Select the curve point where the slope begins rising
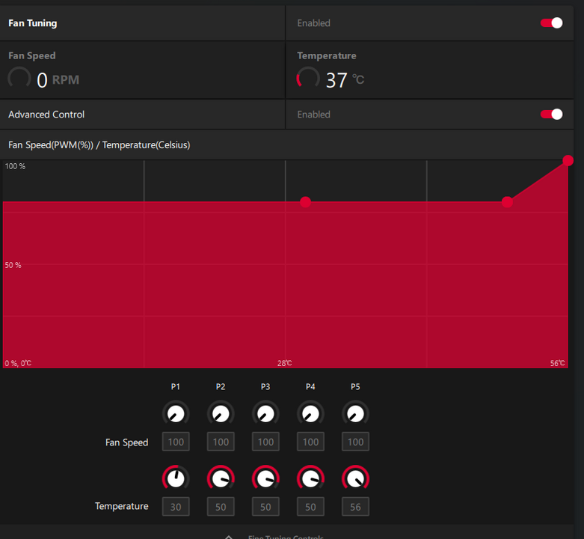 pos(508,201)
